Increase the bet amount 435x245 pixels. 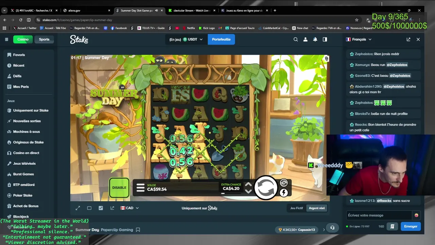click(x=248, y=185)
